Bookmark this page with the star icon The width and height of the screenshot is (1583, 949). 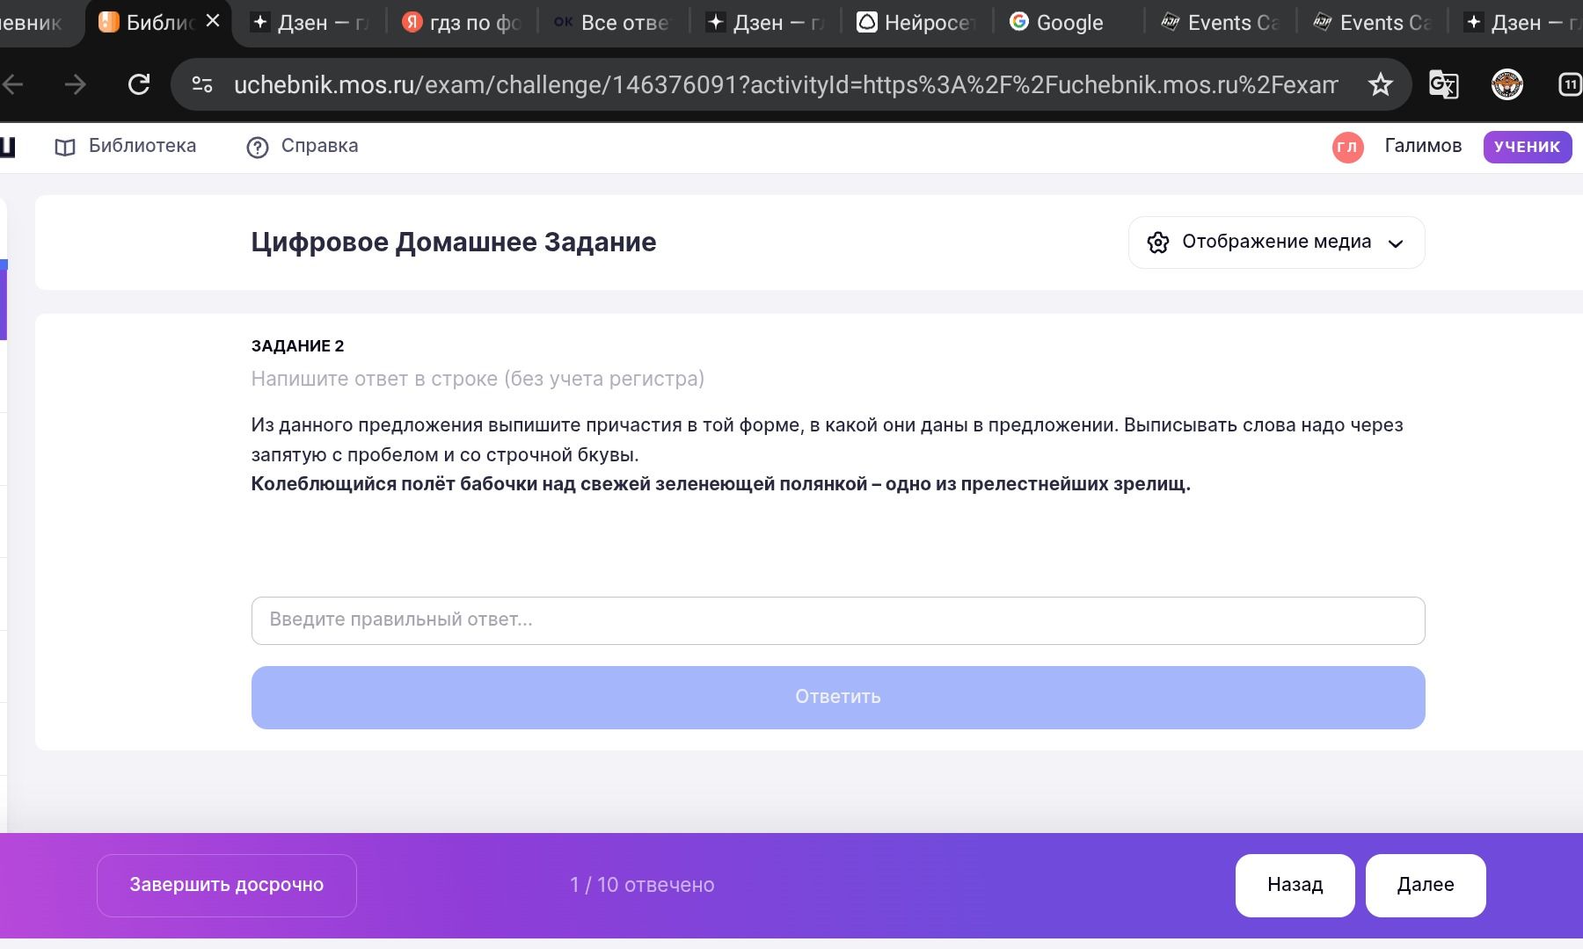point(1381,84)
